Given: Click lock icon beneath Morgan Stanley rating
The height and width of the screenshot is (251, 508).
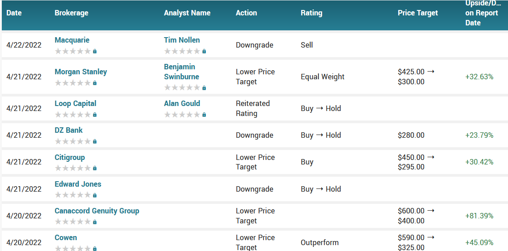Looking at the screenshot, I should coord(95,83).
